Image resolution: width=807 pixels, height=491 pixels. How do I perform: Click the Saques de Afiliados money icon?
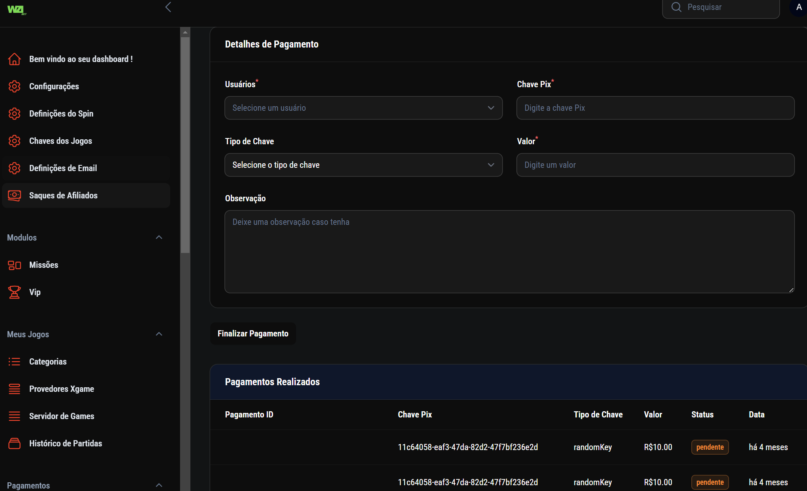click(14, 195)
